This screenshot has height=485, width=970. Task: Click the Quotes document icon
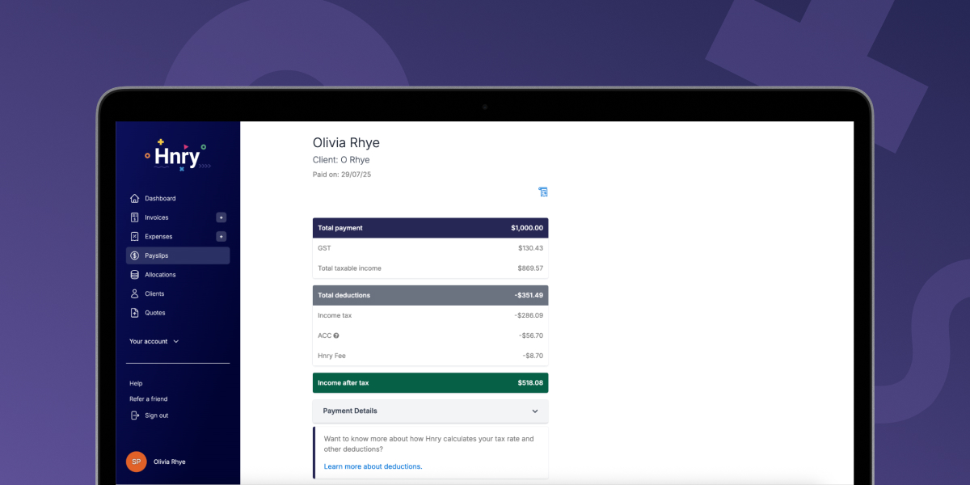click(x=134, y=313)
